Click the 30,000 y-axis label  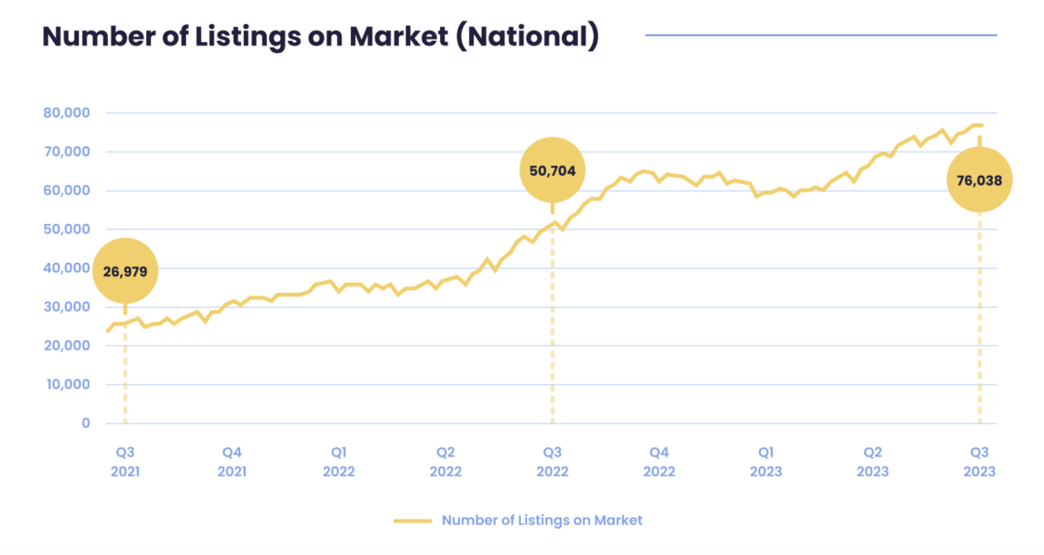[x=66, y=307]
